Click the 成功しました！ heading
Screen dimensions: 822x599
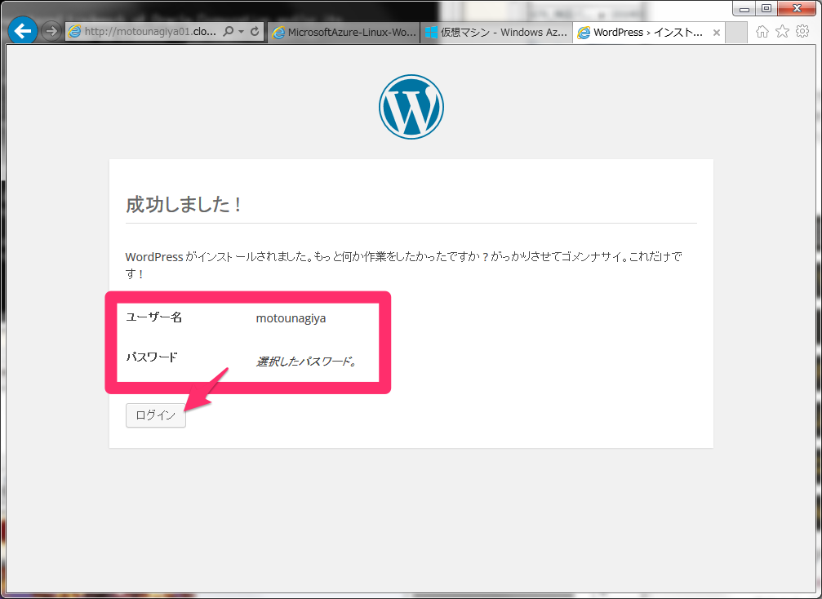pyautogui.click(x=184, y=204)
